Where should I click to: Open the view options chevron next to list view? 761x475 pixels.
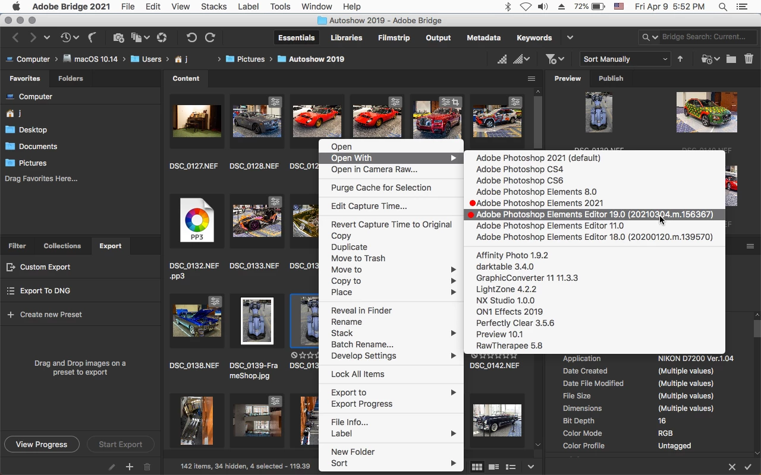tap(530, 467)
